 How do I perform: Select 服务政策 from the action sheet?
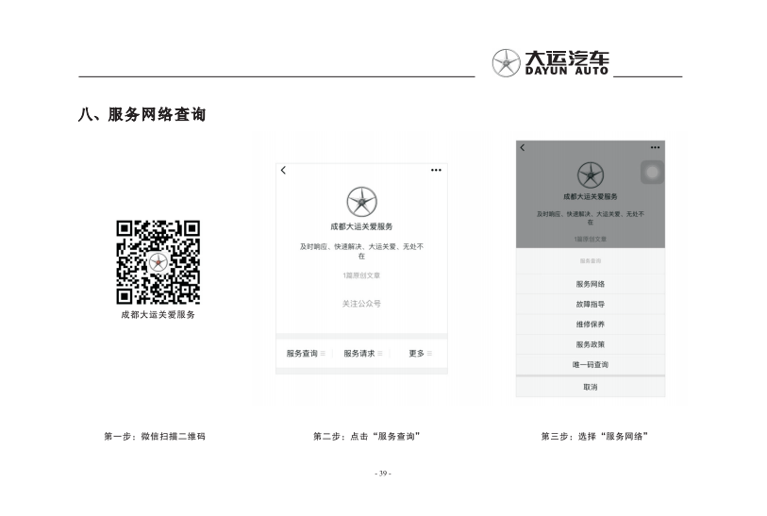pos(591,344)
